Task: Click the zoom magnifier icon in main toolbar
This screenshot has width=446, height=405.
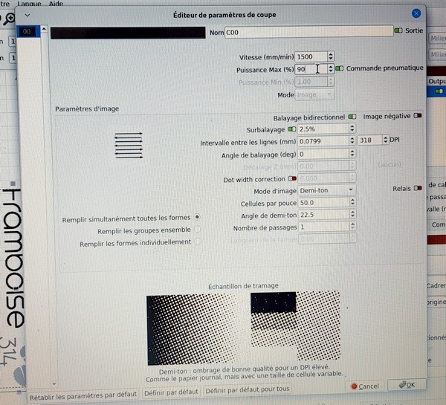Action: click(x=8, y=19)
